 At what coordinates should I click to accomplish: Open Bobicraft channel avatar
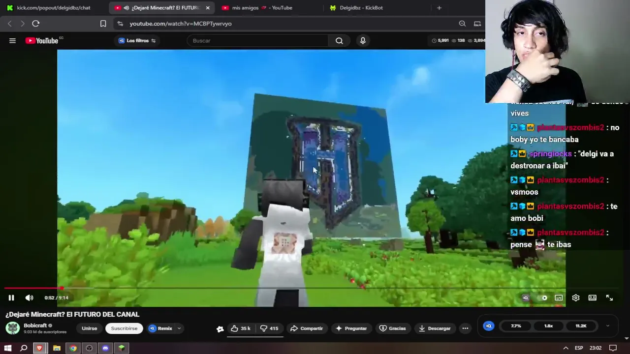click(x=13, y=328)
